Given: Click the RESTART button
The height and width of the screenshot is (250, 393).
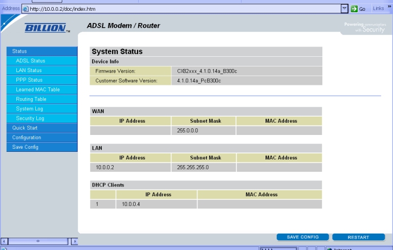Looking at the screenshot, I should (x=358, y=237).
